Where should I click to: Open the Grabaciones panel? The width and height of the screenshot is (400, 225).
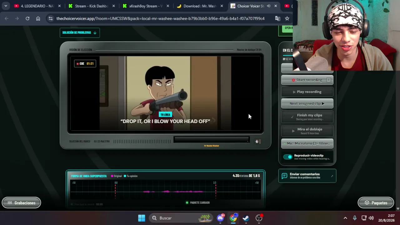coord(21,203)
